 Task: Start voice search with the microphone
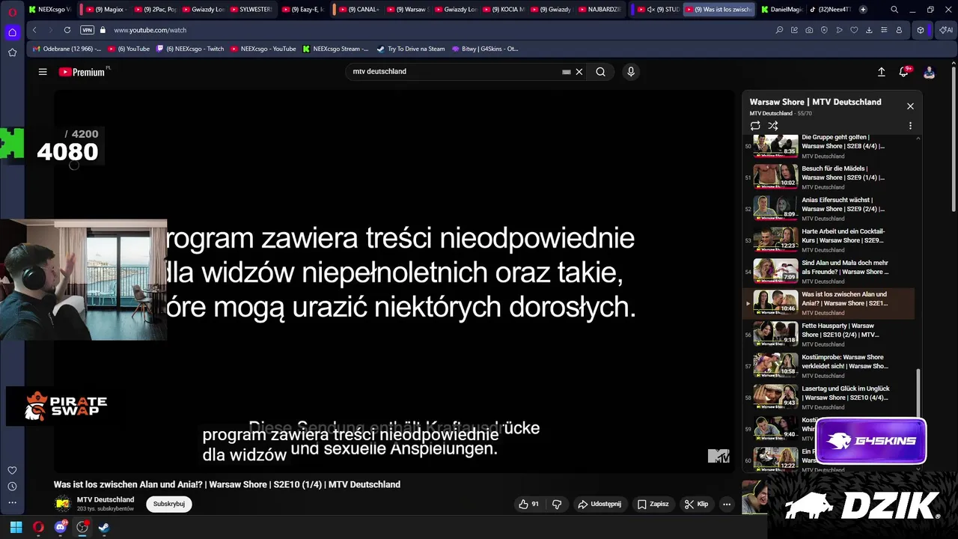(x=631, y=72)
